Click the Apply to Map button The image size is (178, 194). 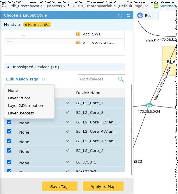(x=103, y=186)
